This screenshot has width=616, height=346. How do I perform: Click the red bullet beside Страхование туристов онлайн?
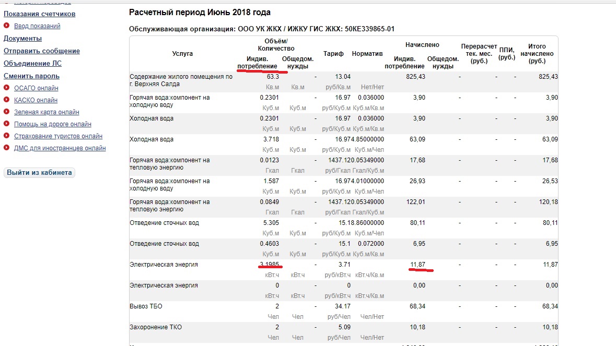[x=6, y=136]
